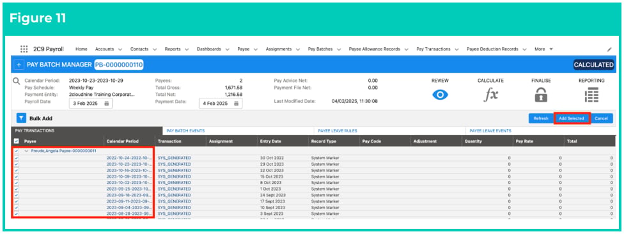Uncheck checkbox for 2023-10-09 calendar period row
Viewport: 624px width, 234px height.
click(17, 176)
